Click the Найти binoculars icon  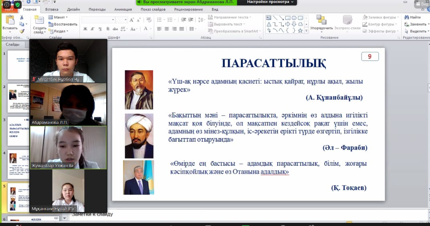[412, 17]
